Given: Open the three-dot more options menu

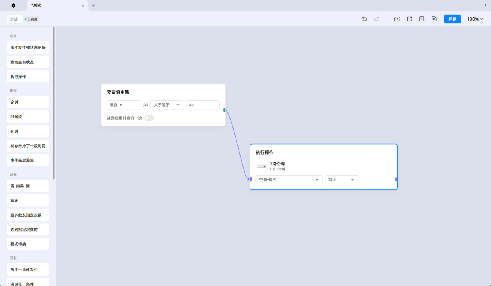Looking at the screenshot, I should point(485,5).
